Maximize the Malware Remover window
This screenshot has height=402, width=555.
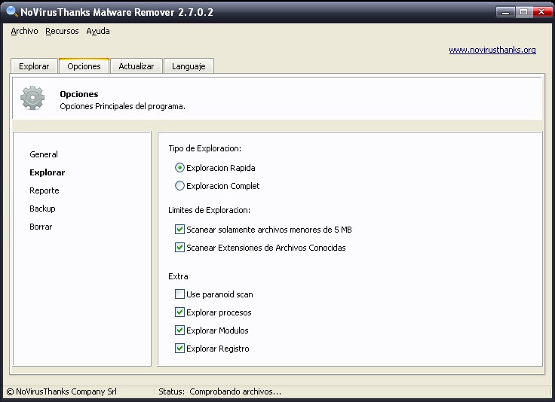(523, 12)
